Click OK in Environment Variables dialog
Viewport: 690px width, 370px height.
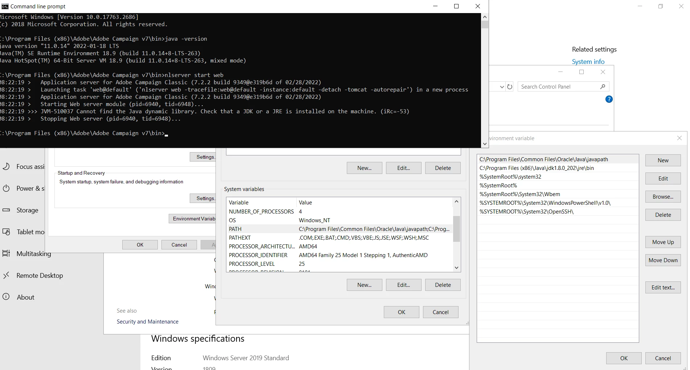(x=401, y=312)
